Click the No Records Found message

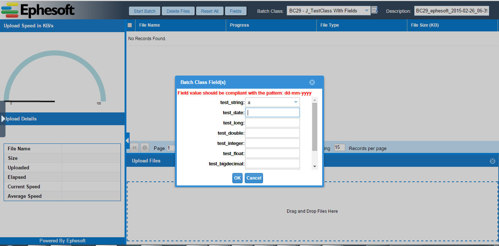147,39
